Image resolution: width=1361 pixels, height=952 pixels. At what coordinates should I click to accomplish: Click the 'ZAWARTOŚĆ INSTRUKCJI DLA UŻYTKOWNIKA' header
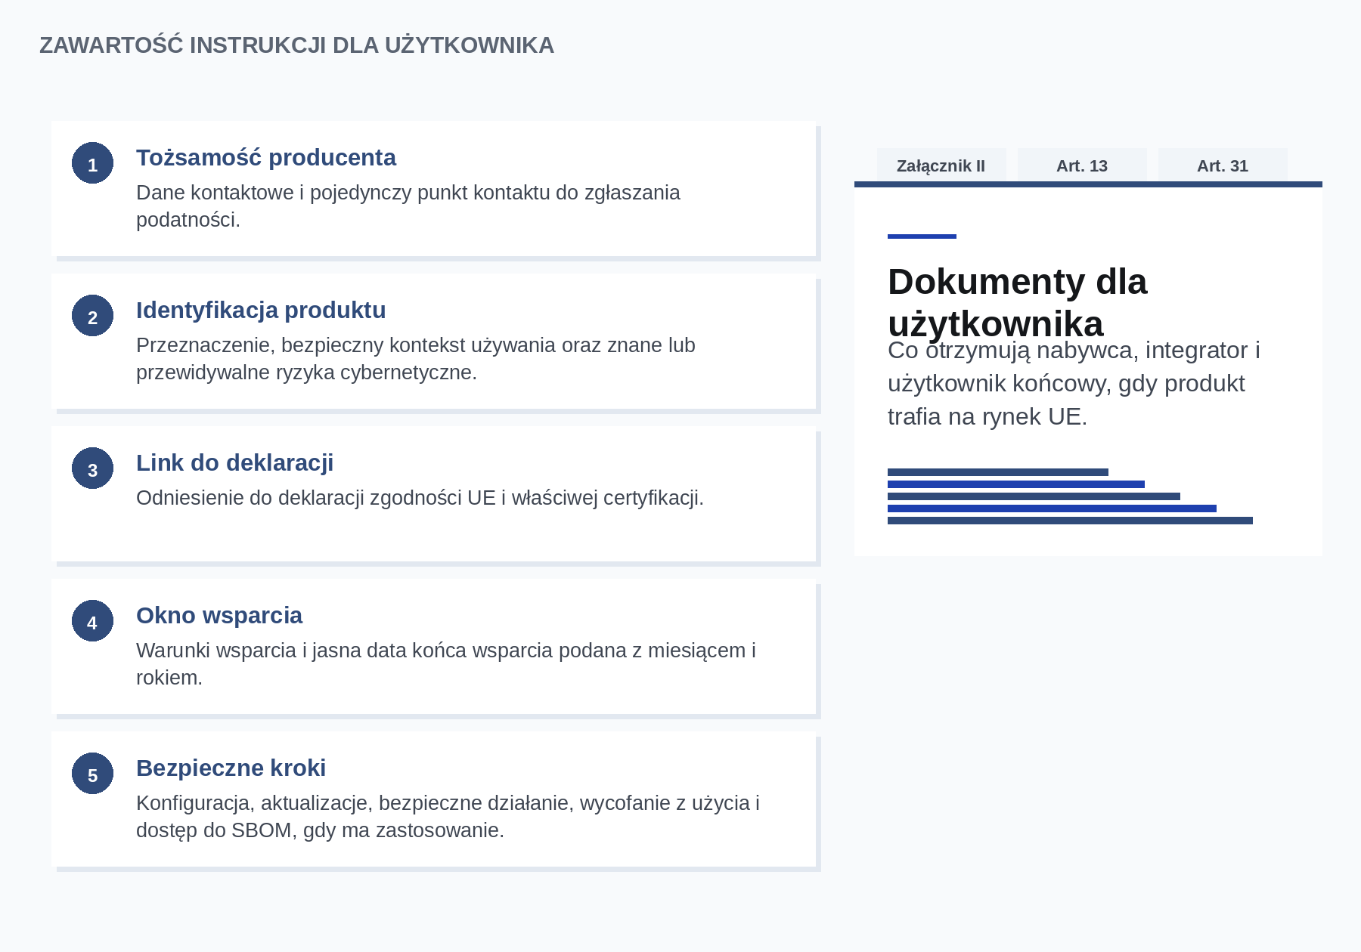pos(296,45)
